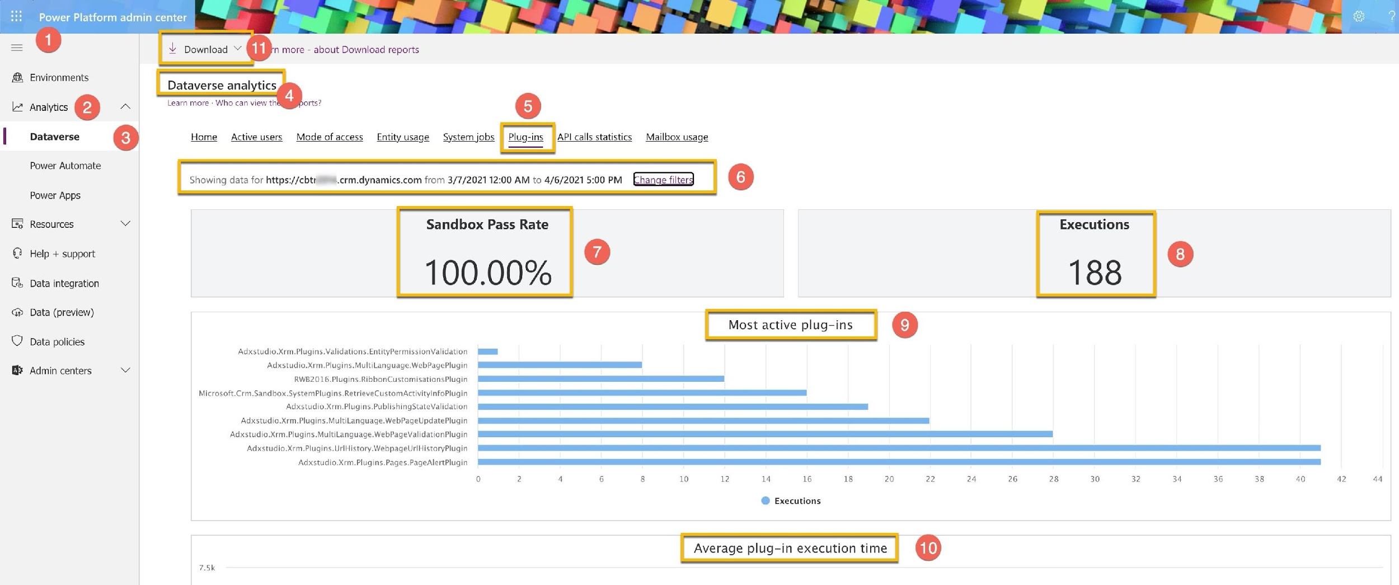1399x585 pixels.
Task: Go to Environments page
Action: pos(59,77)
